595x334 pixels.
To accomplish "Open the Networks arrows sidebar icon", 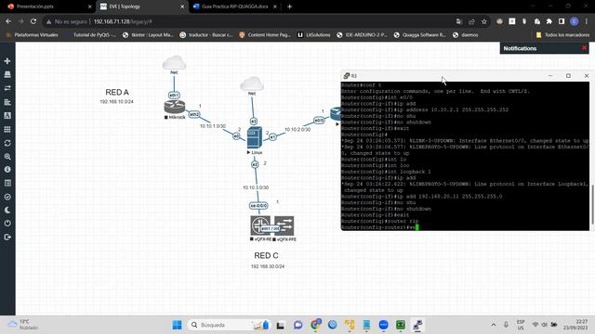I will point(7,88).
